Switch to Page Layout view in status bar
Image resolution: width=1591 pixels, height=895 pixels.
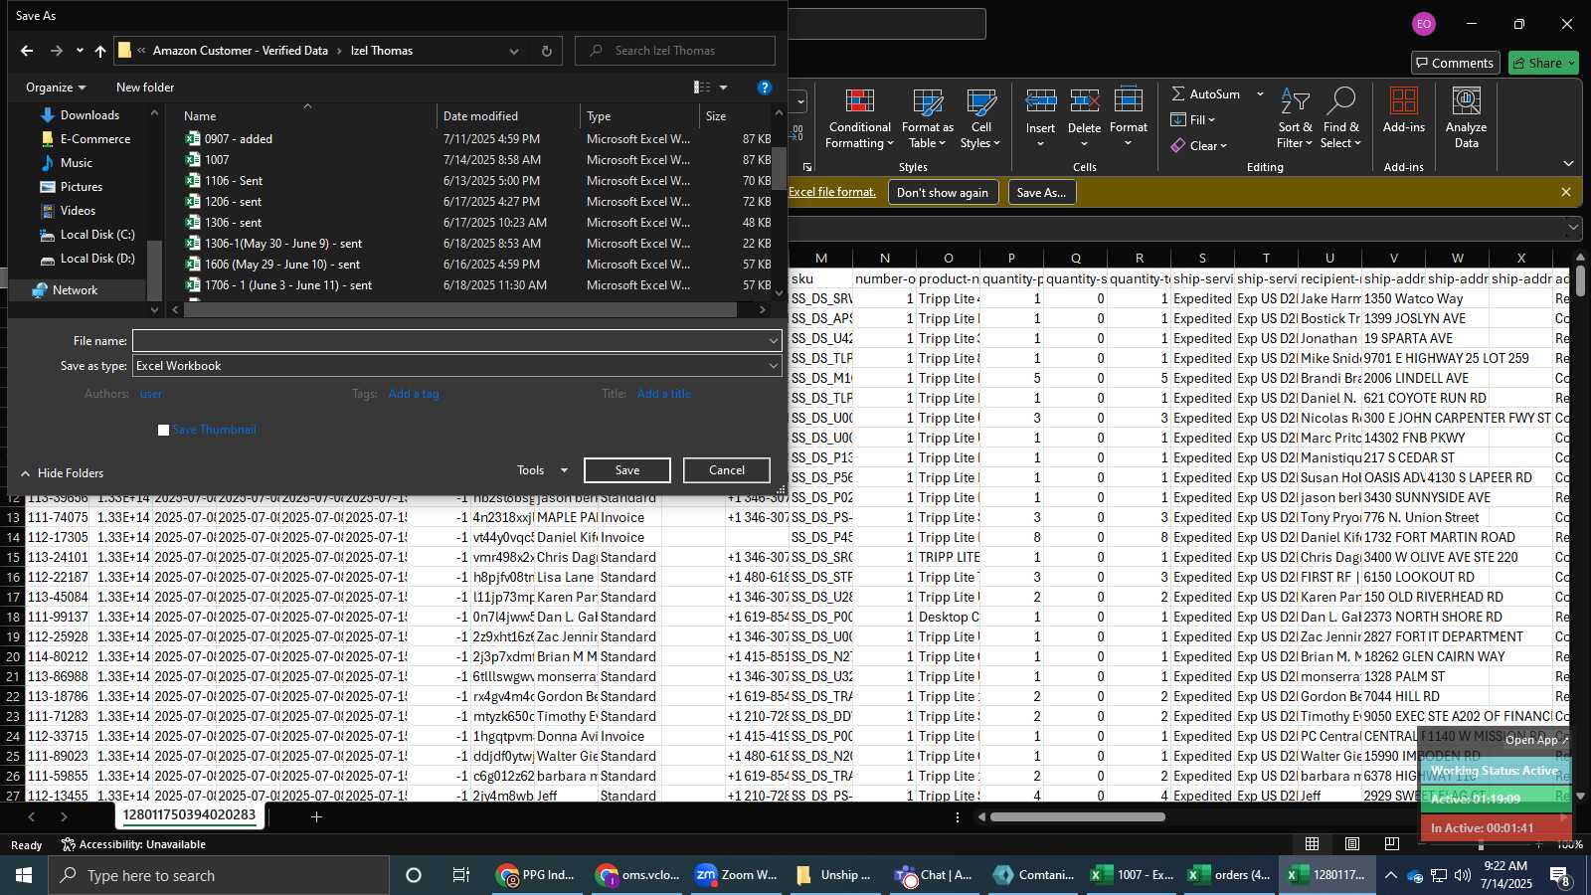click(x=1352, y=844)
